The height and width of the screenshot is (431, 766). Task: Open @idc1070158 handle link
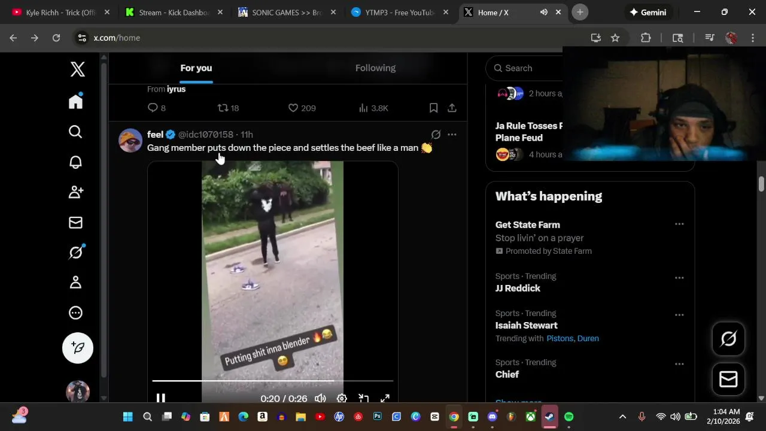pyautogui.click(x=206, y=135)
